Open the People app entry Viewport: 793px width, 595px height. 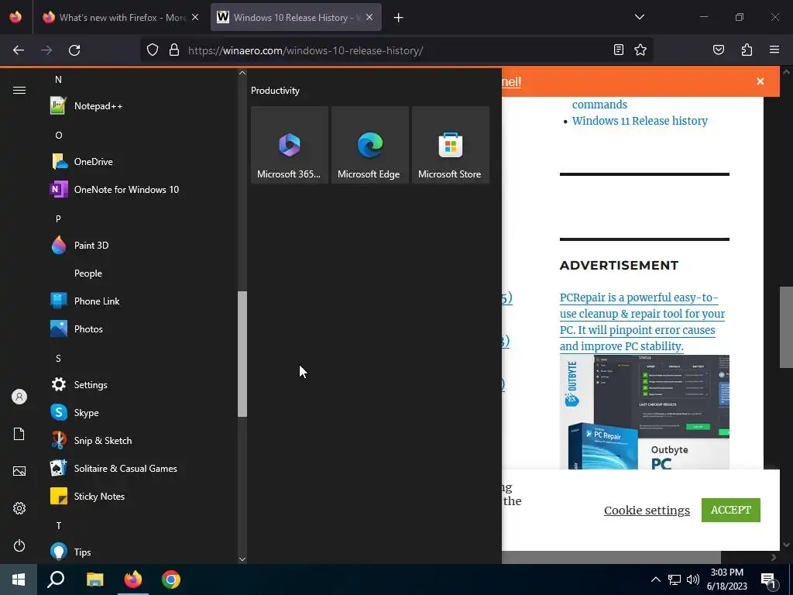[141, 273]
